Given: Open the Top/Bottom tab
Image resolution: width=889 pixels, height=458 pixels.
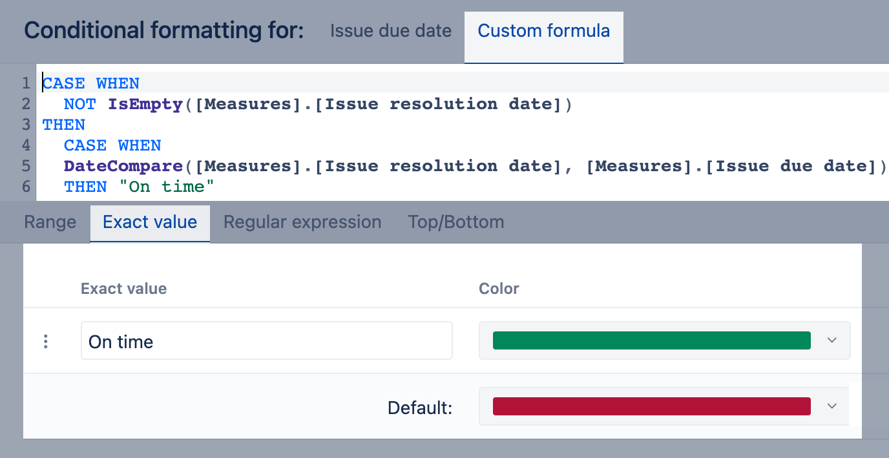Looking at the screenshot, I should 455,222.
